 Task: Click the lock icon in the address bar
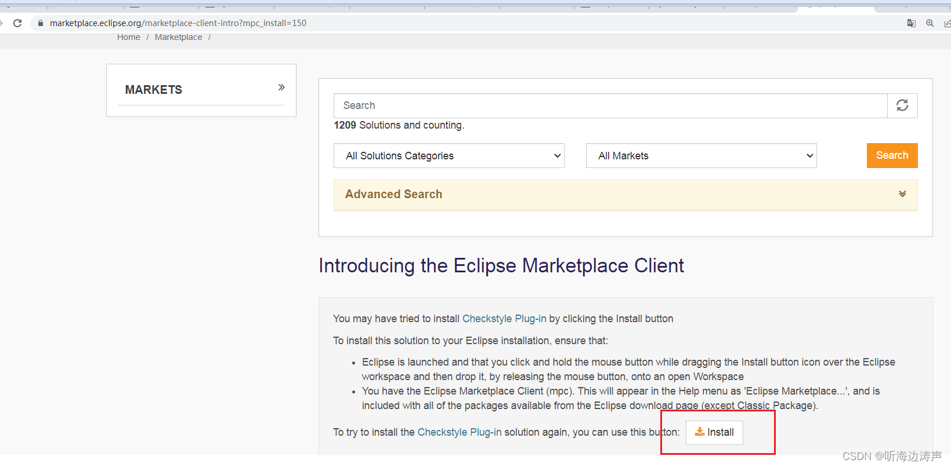[41, 23]
